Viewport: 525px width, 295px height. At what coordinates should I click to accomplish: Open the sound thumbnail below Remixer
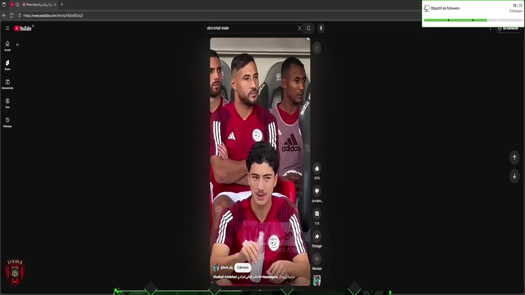point(317,280)
